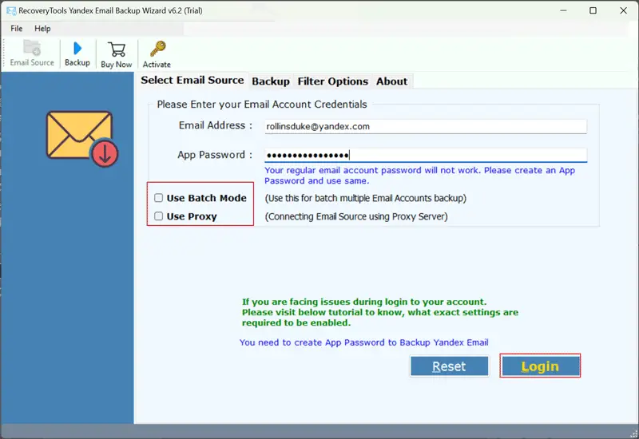The height and width of the screenshot is (439, 639).
Task: Open the Help menu
Action: click(x=42, y=29)
